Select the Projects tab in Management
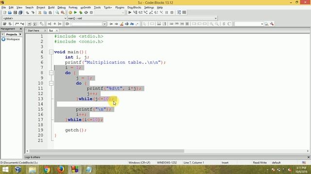The height and width of the screenshot is (174, 311). point(12,34)
